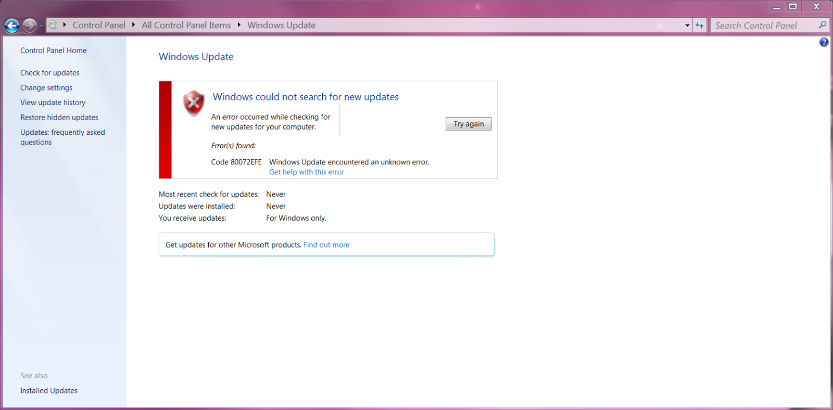Screen dimensions: 833x410
Task: Select Windows Update breadcrumb
Action: click(281, 25)
